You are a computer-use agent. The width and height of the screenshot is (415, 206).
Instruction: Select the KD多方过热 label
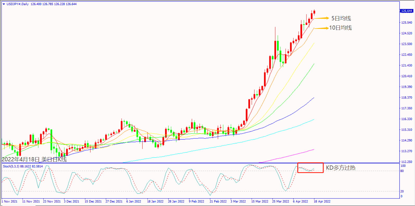pyautogui.click(x=341, y=168)
